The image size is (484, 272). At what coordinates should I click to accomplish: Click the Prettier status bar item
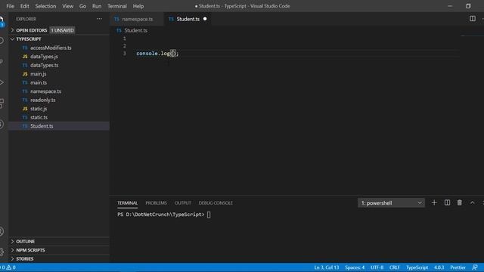pyautogui.click(x=458, y=267)
